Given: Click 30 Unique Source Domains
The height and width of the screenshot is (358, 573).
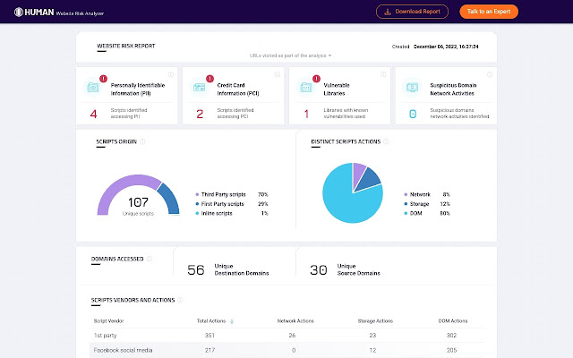Looking at the screenshot, I should pos(345,270).
